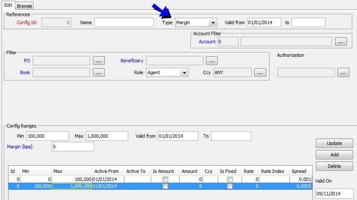Click the Rate Index column header
The height and width of the screenshot is (200, 357).
[274, 171]
